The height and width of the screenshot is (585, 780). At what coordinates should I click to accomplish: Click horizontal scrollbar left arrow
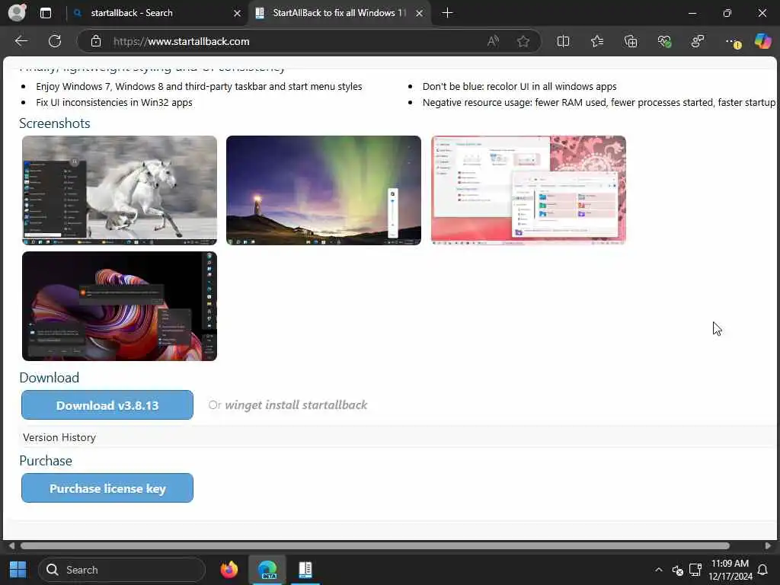coord(11,545)
